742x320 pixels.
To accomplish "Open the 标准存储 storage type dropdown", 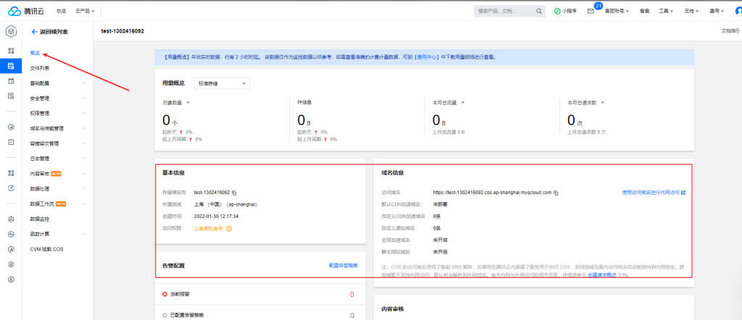I will 222,83.
